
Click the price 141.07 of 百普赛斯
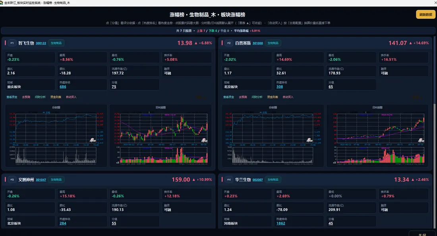point(398,43)
